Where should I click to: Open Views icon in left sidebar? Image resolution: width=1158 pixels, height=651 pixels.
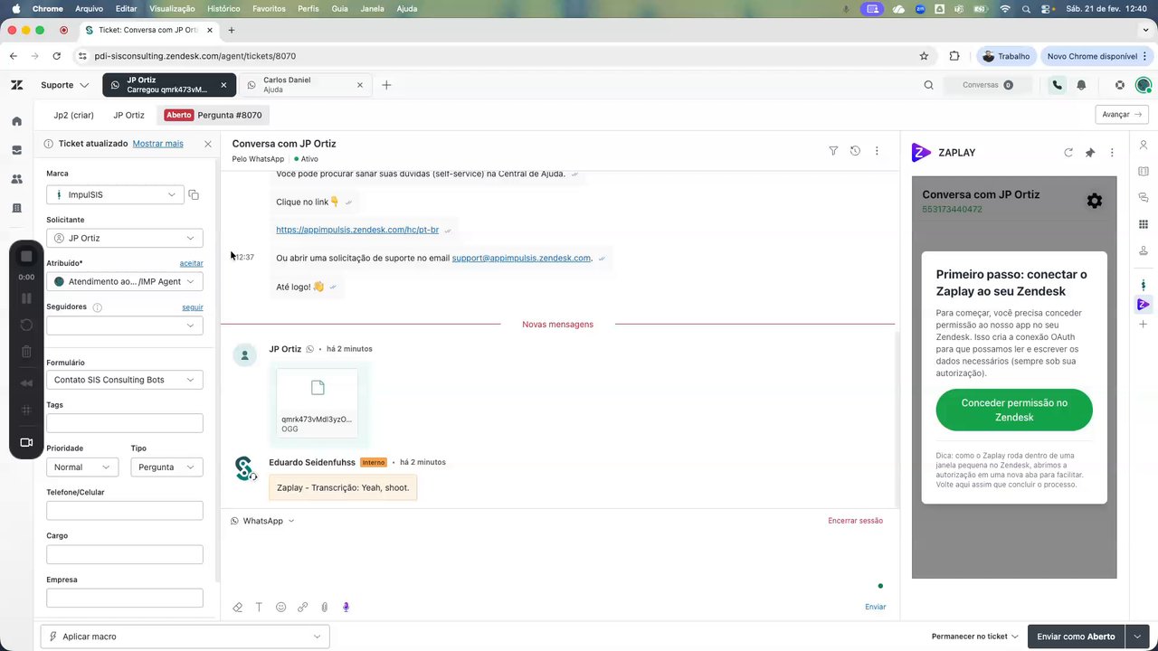click(x=16, y=150)
